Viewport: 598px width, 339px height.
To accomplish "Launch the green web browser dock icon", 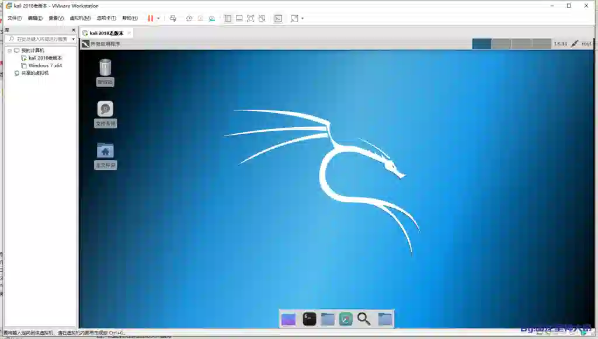I will click(346, 319).
